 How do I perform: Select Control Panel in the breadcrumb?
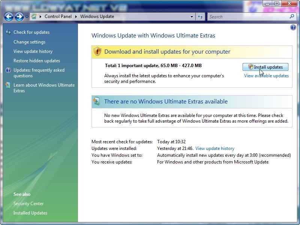pos(58,16)
